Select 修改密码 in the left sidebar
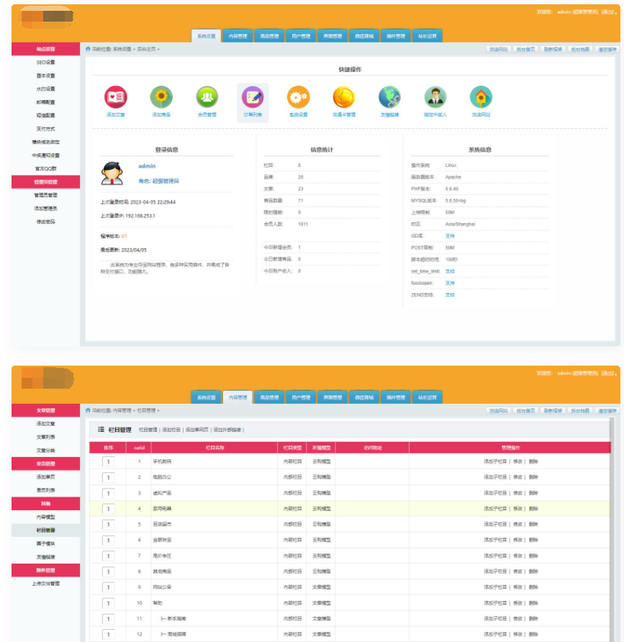The height and width of the screenshot is (642, 624). click(45, 222)
